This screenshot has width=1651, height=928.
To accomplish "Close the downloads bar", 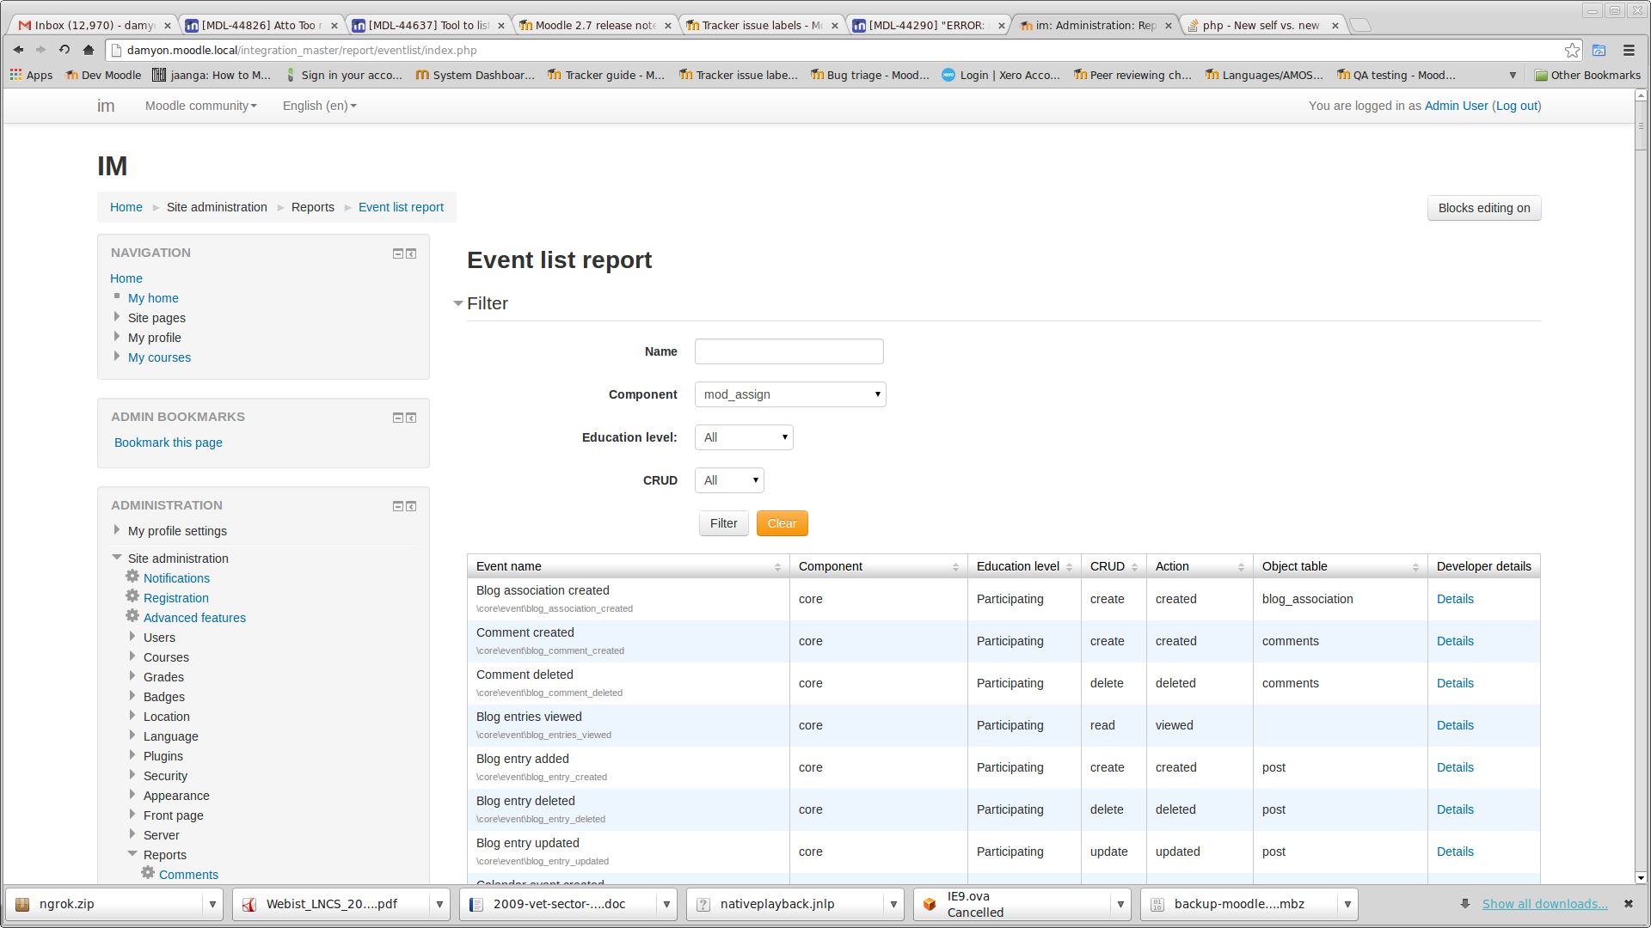I will pos(1628,903).
